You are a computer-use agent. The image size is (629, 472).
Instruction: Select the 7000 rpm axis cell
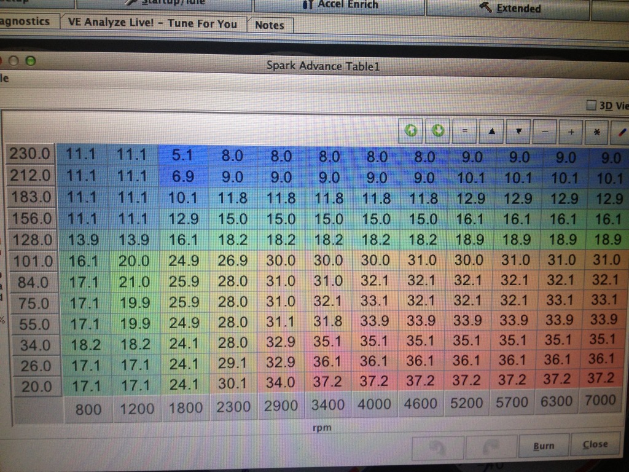pos(601,400)
